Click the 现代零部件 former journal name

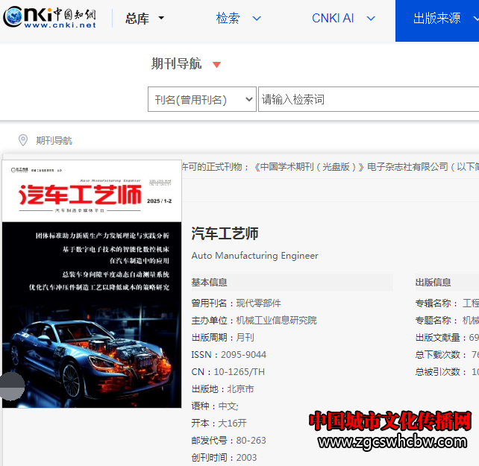[x=259, y=303]
